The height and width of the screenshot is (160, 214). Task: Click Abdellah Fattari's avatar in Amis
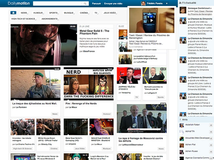[182, 125]
